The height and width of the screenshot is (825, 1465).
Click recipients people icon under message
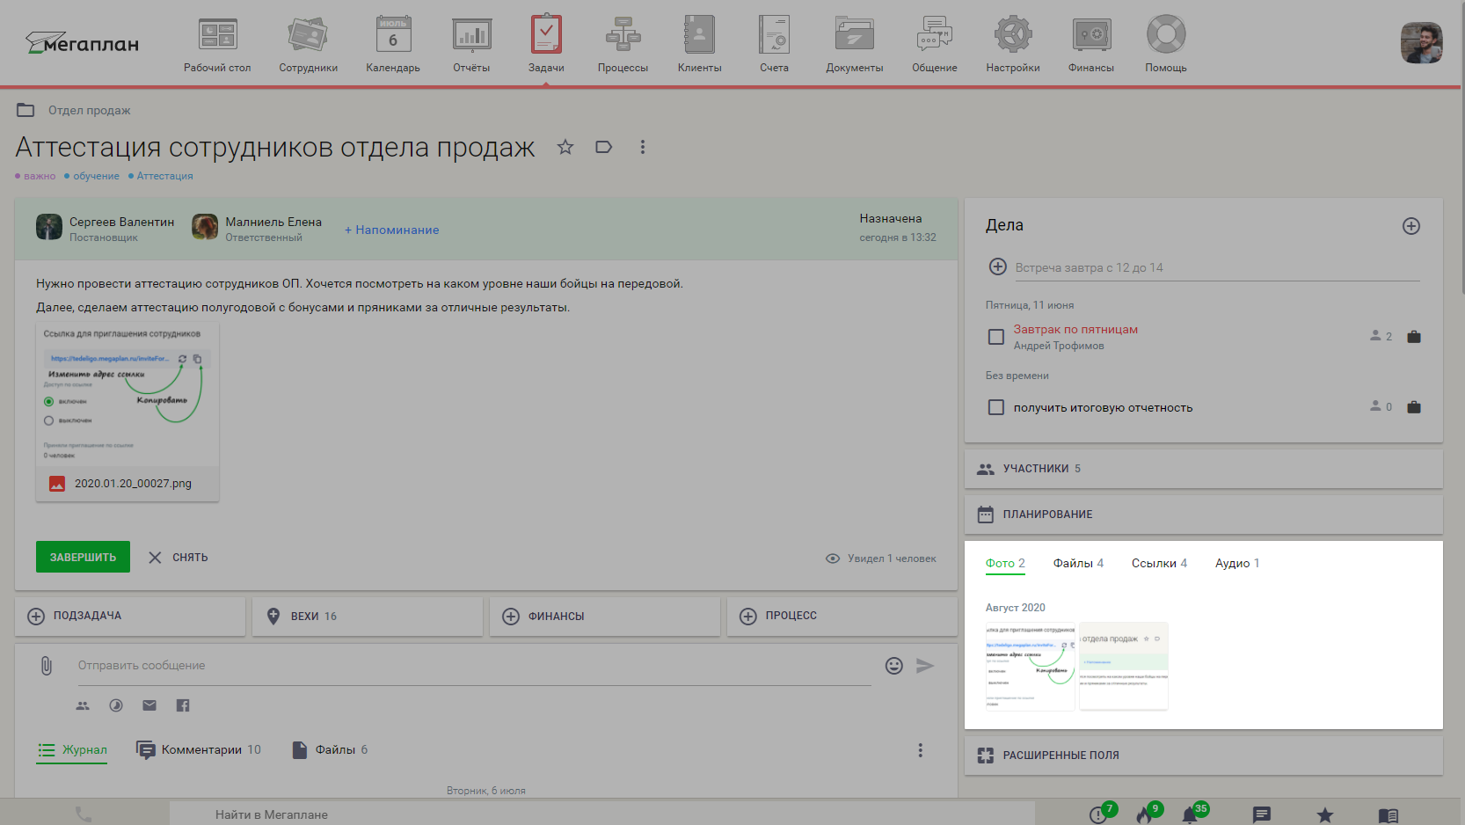click(x=83, y=705)
